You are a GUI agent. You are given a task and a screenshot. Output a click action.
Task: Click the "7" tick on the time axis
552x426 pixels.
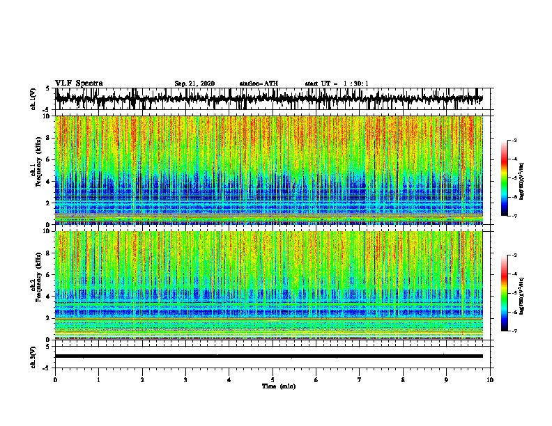click(360, 380)
